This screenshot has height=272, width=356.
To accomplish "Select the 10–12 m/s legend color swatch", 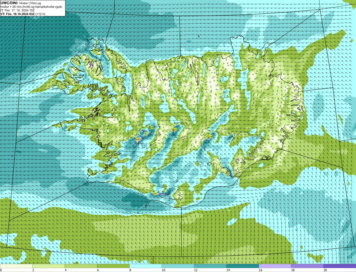I will (178, 266).
